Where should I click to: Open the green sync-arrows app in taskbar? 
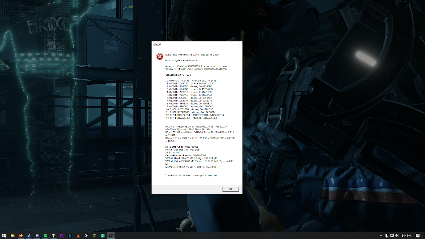103,236
